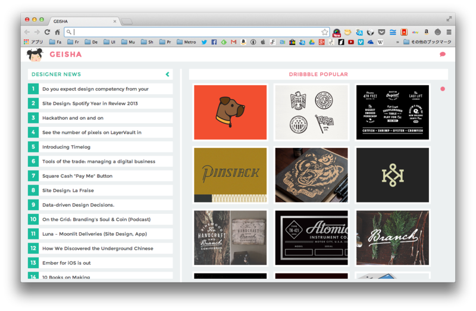Open "Site Design: Spotify Year in Review 2013"
The width and height of the screenshot is (476, 311).
(100, 103)
